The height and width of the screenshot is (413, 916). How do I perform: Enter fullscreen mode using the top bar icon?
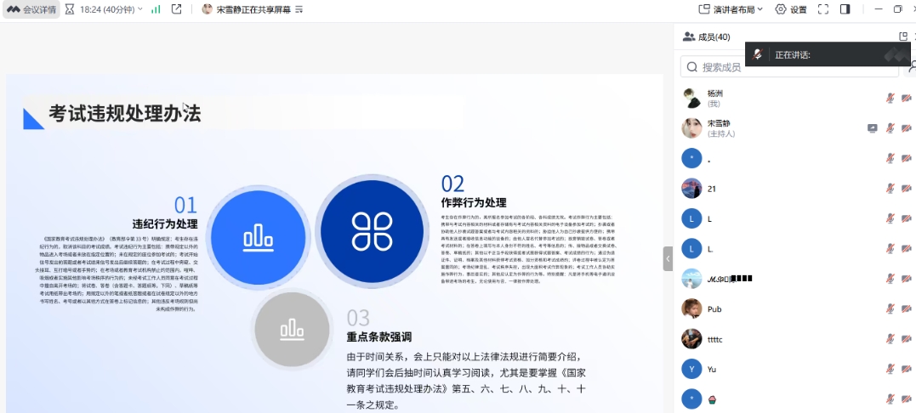pyautogui.click(x=822, y=9)
